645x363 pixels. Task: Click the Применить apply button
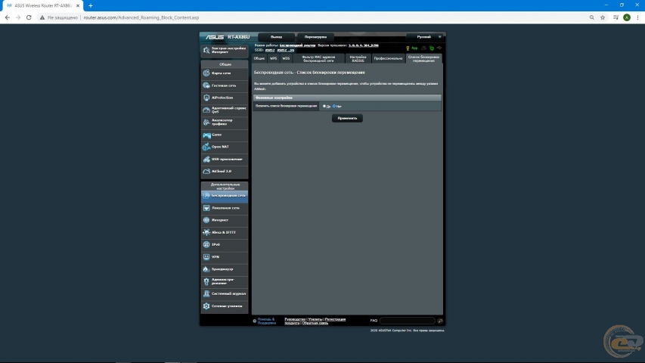pos(347,119)
